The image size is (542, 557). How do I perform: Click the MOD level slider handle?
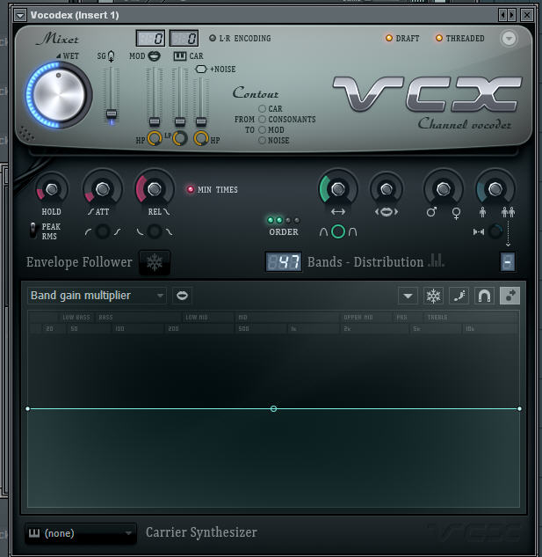[155, 121]
